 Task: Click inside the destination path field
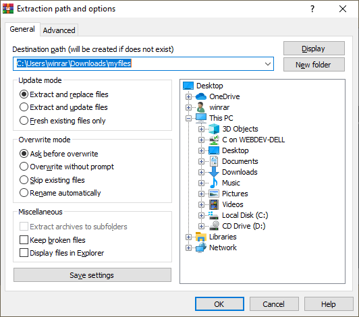click(x=143, y=64)
